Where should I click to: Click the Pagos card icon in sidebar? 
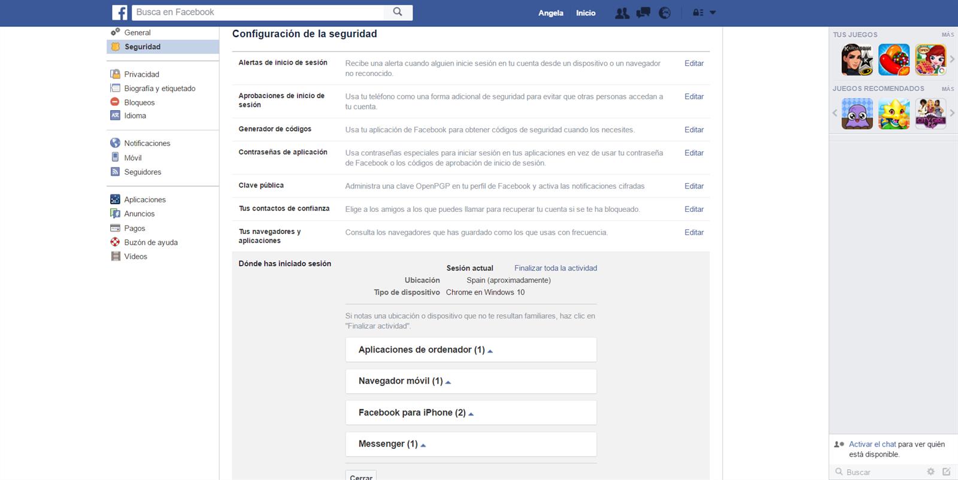116,227
